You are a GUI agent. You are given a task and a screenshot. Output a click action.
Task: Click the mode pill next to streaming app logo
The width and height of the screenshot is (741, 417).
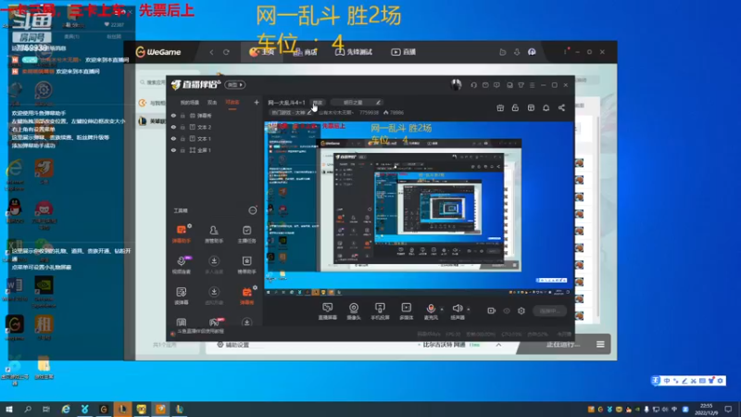point(235,85)
